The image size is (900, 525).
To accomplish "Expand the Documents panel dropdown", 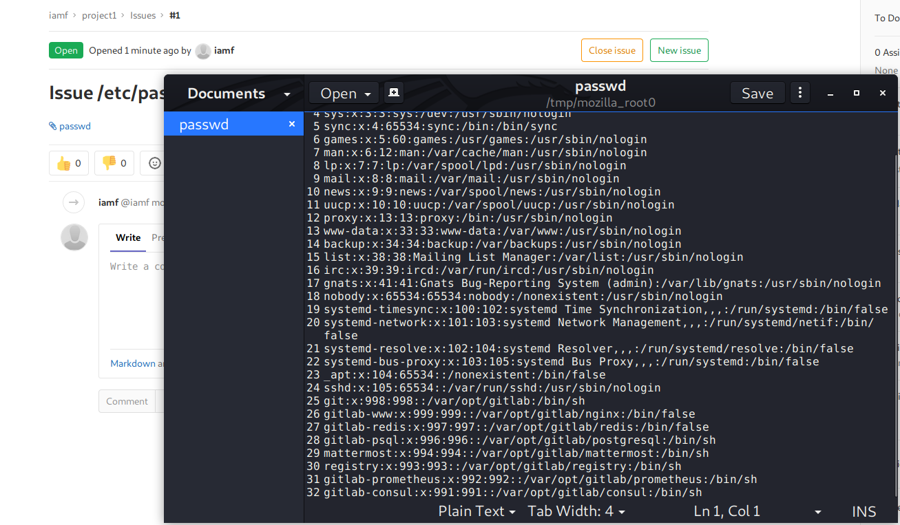I will [287, 94].
